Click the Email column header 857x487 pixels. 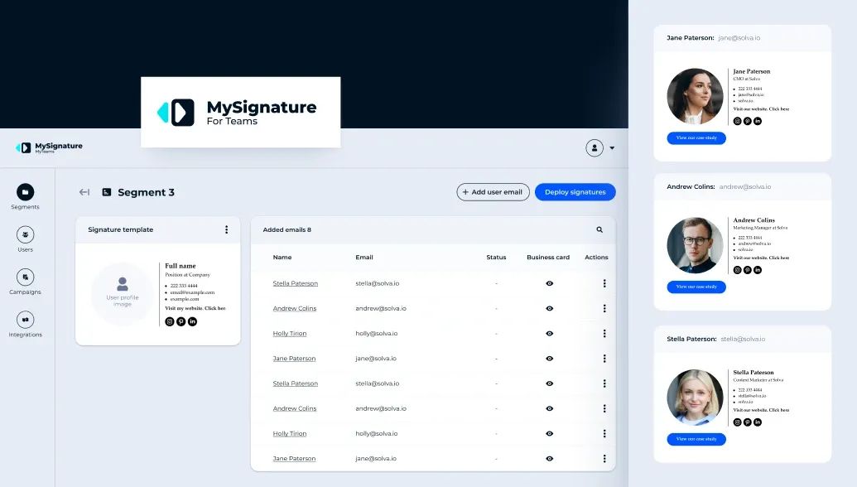pos(364,257)
